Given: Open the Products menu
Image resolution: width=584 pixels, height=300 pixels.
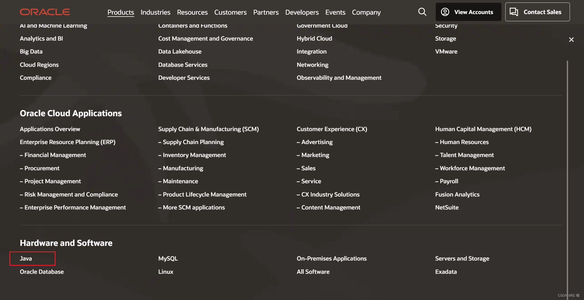Looking at the screenshot, I should click(x=121, y=12).
